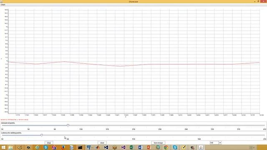Expand the null combo box arrow
This screenshot has width=267, height=150.
tap(220, 143)
